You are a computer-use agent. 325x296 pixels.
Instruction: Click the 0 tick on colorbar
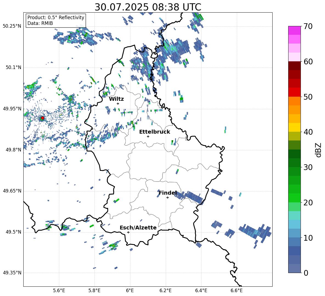point(306,273)
